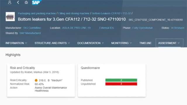Open Shared By SAP Manufacturer link
Image resolution: width=187 pixels, height=105 pixels.
coord(30,33)
